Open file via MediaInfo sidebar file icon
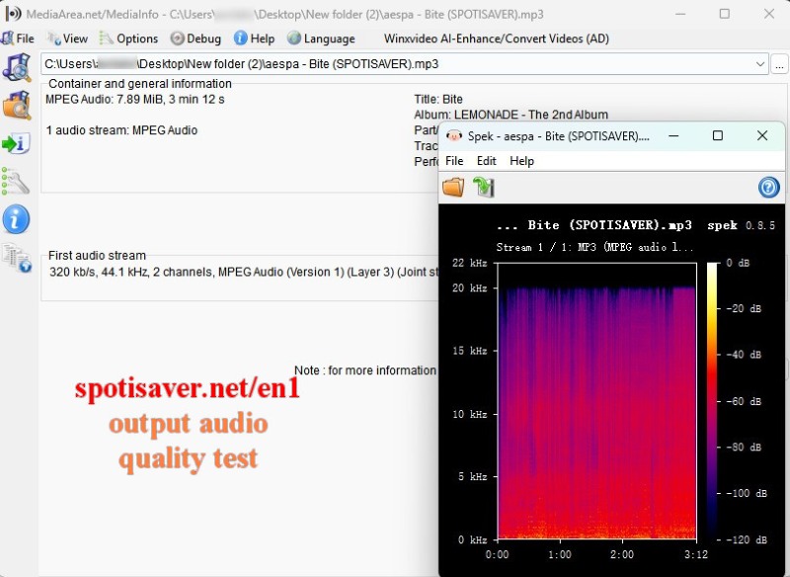 17,67
